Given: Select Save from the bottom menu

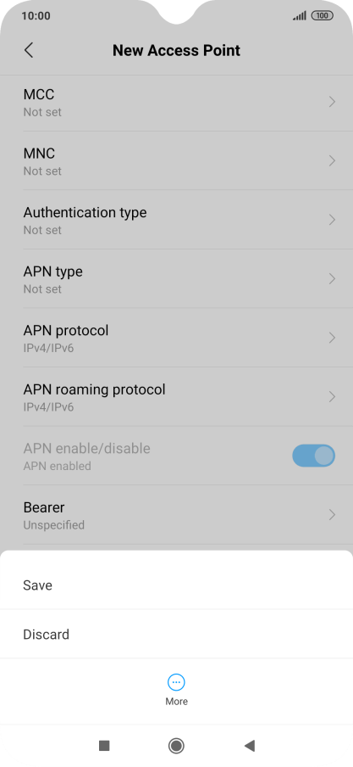Looking at the screenshot, I should click(x=176, y=585).
